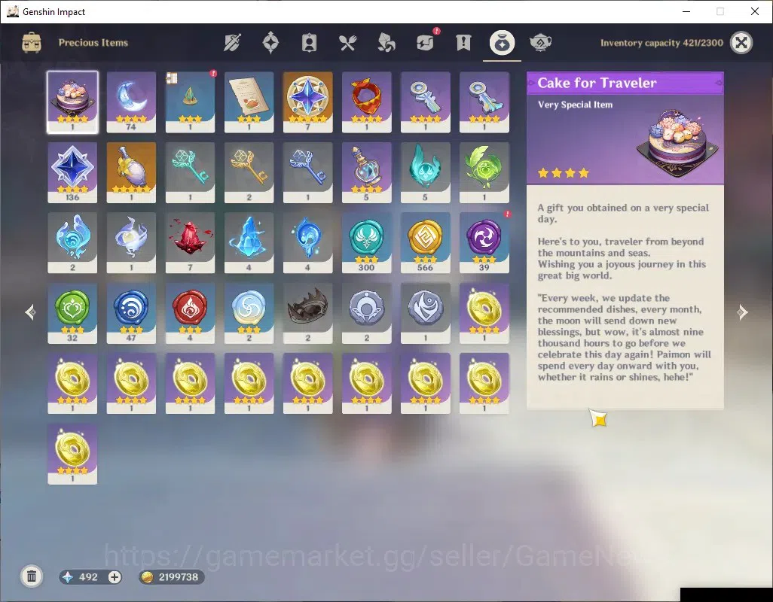
Task: Select the recipe paper item
Action: pyautogui.click(x=249, y=102)
